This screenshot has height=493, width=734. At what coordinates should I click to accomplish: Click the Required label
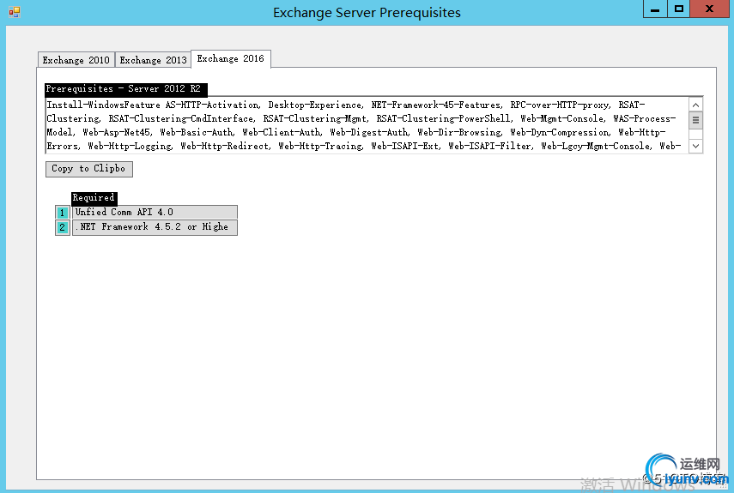coord(94,198)
